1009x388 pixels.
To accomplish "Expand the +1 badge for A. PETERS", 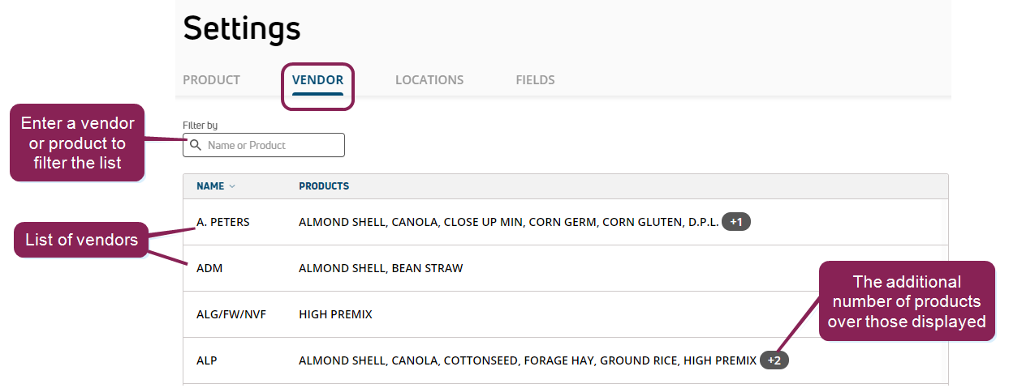I will (736, 222).
